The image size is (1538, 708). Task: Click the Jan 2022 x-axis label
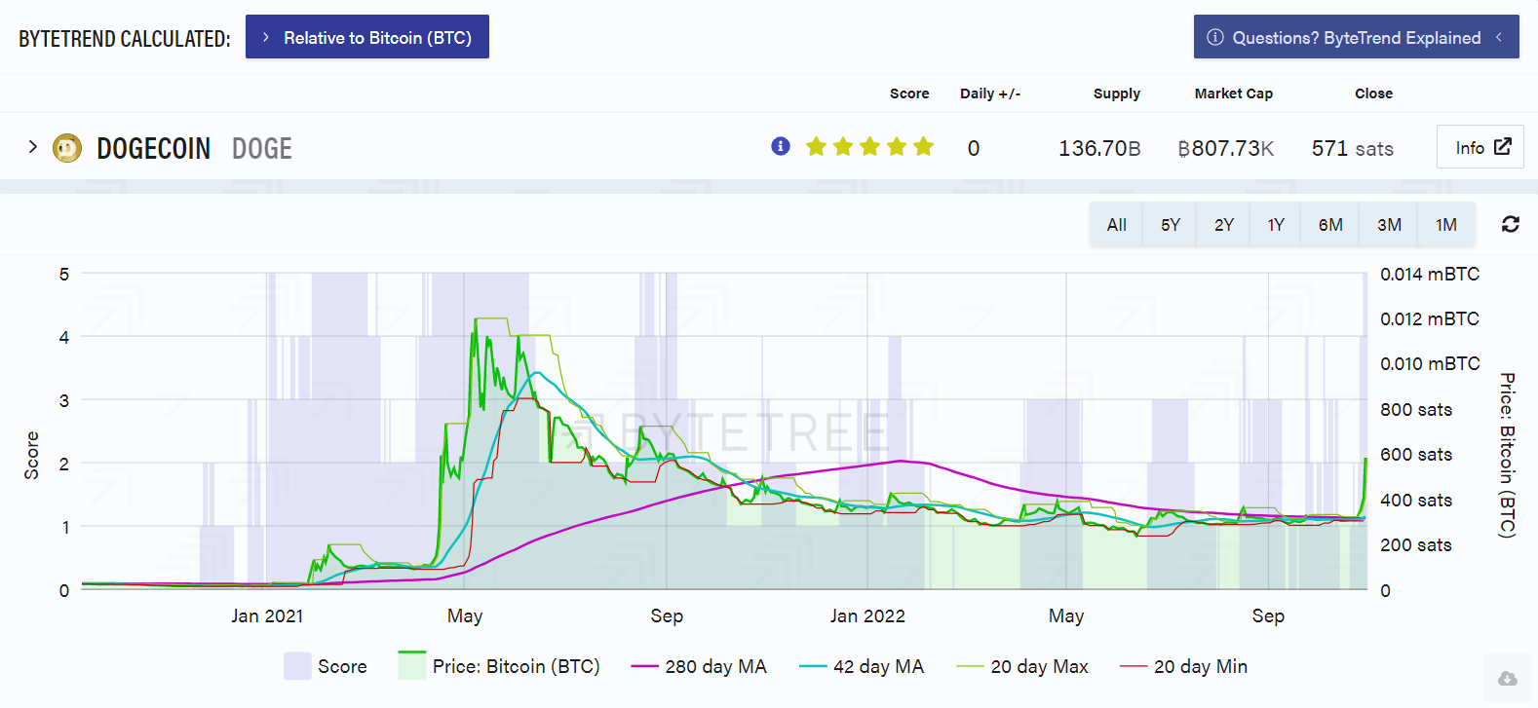coord(867,615)
